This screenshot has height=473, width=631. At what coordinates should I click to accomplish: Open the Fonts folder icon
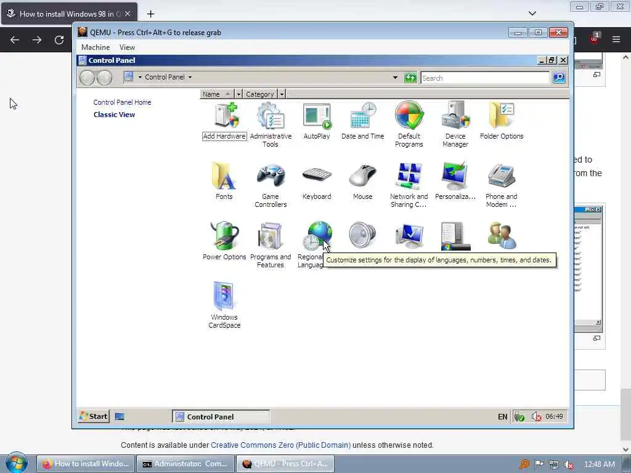click(x=224, y=181)
